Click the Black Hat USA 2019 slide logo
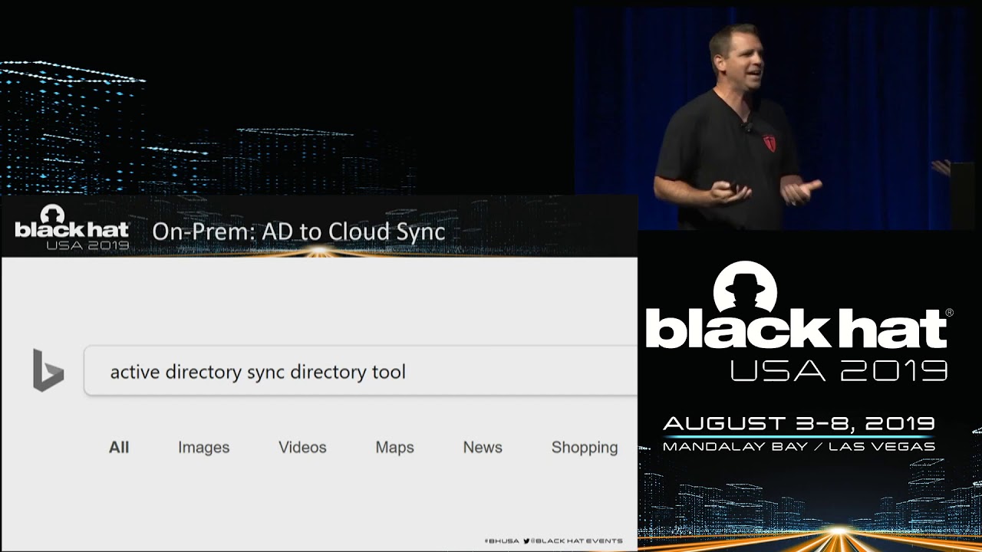 pyautogui.click(x=72, y=228)
